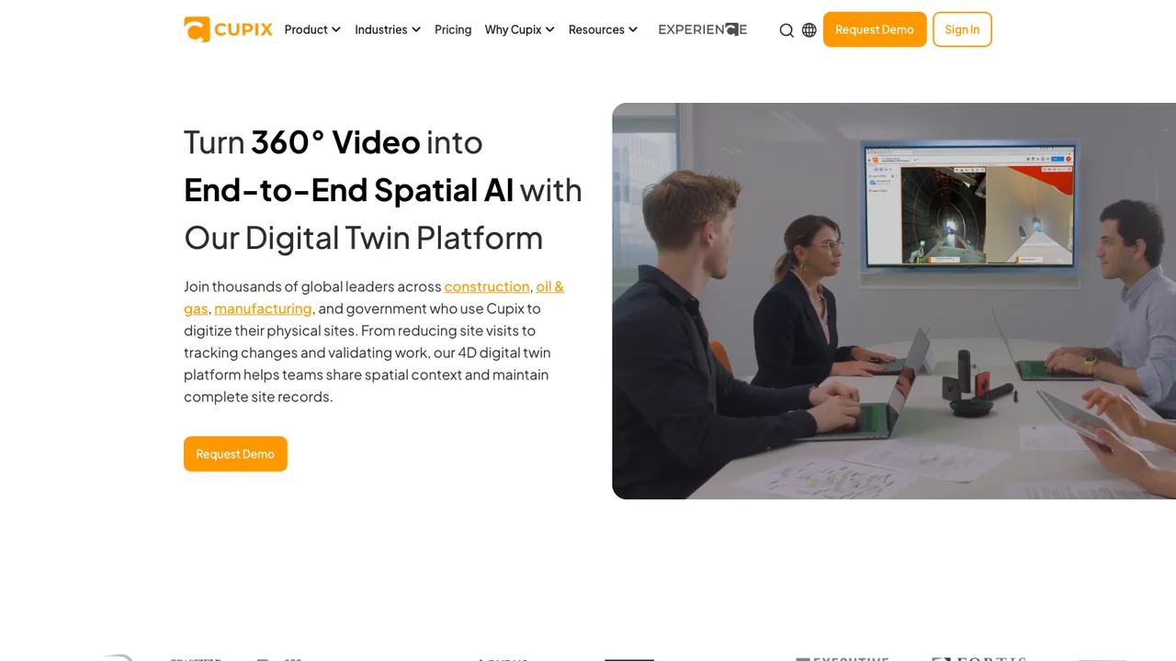1176x661 pixels.
Task: Click the heading text End-to-End Spatial AI
Action: click(x=349, y=190)
